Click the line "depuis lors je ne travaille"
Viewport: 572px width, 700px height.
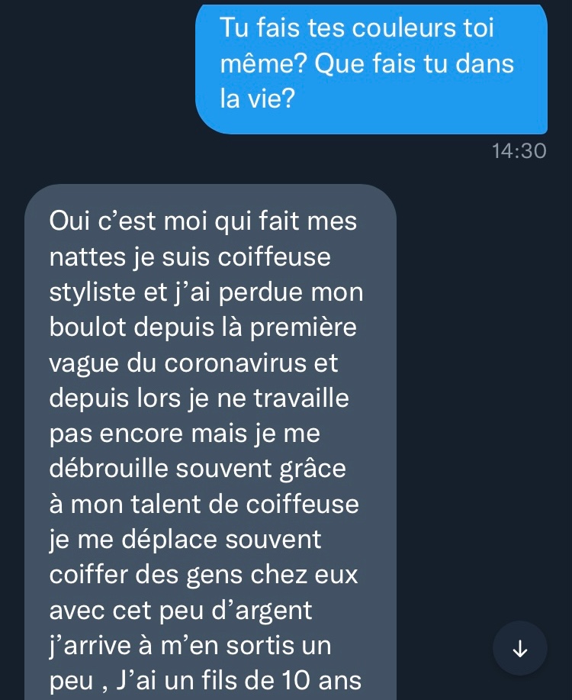[199, 398]
